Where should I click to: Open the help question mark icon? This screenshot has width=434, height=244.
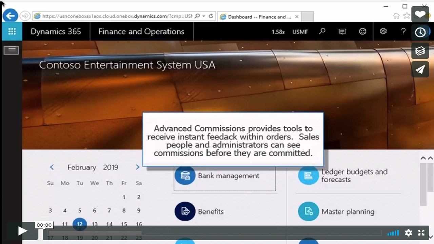[x=403, y=32]
